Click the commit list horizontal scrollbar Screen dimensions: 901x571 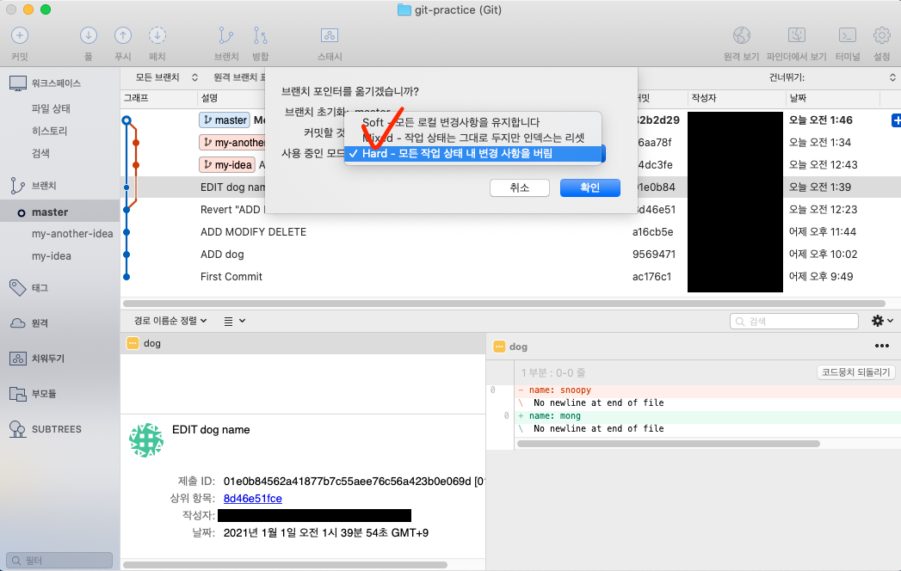(504, 304)
